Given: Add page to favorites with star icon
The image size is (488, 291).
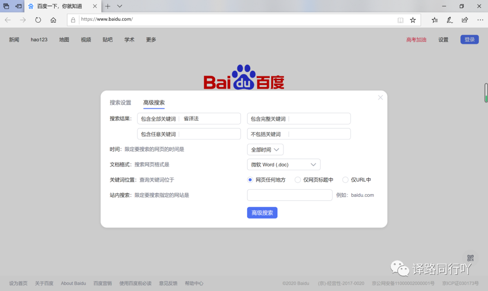Looking at the screenshot, I should [x=413, y=20].
